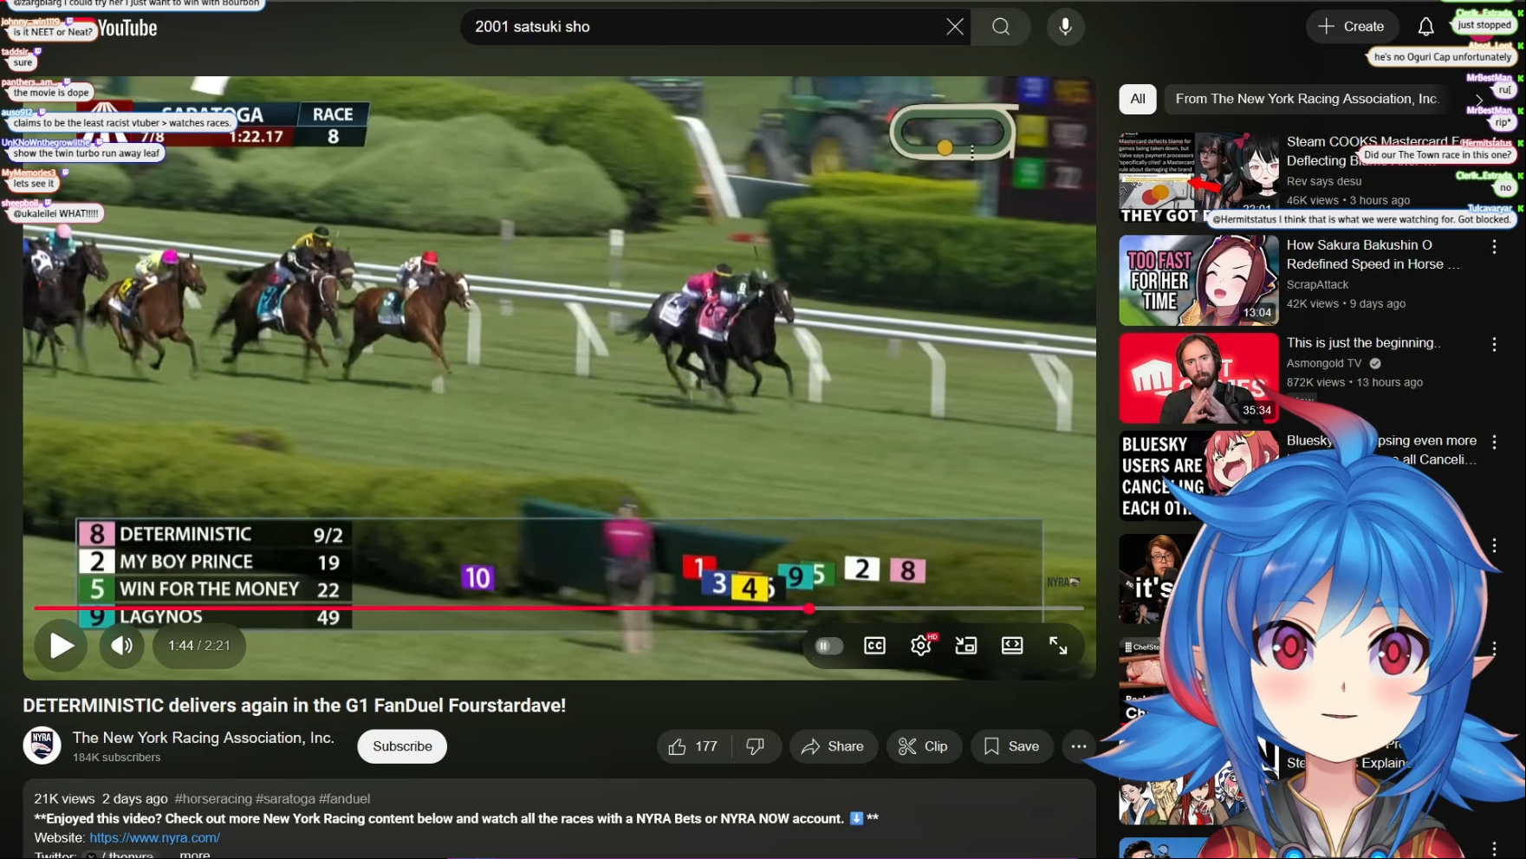Open Bluesky users are canceling thumbnail
The image size is (1526, 859).
1198,476
